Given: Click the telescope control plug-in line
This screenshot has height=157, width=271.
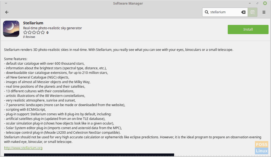Looking at the screenshot, I should [x=62, y=133].
